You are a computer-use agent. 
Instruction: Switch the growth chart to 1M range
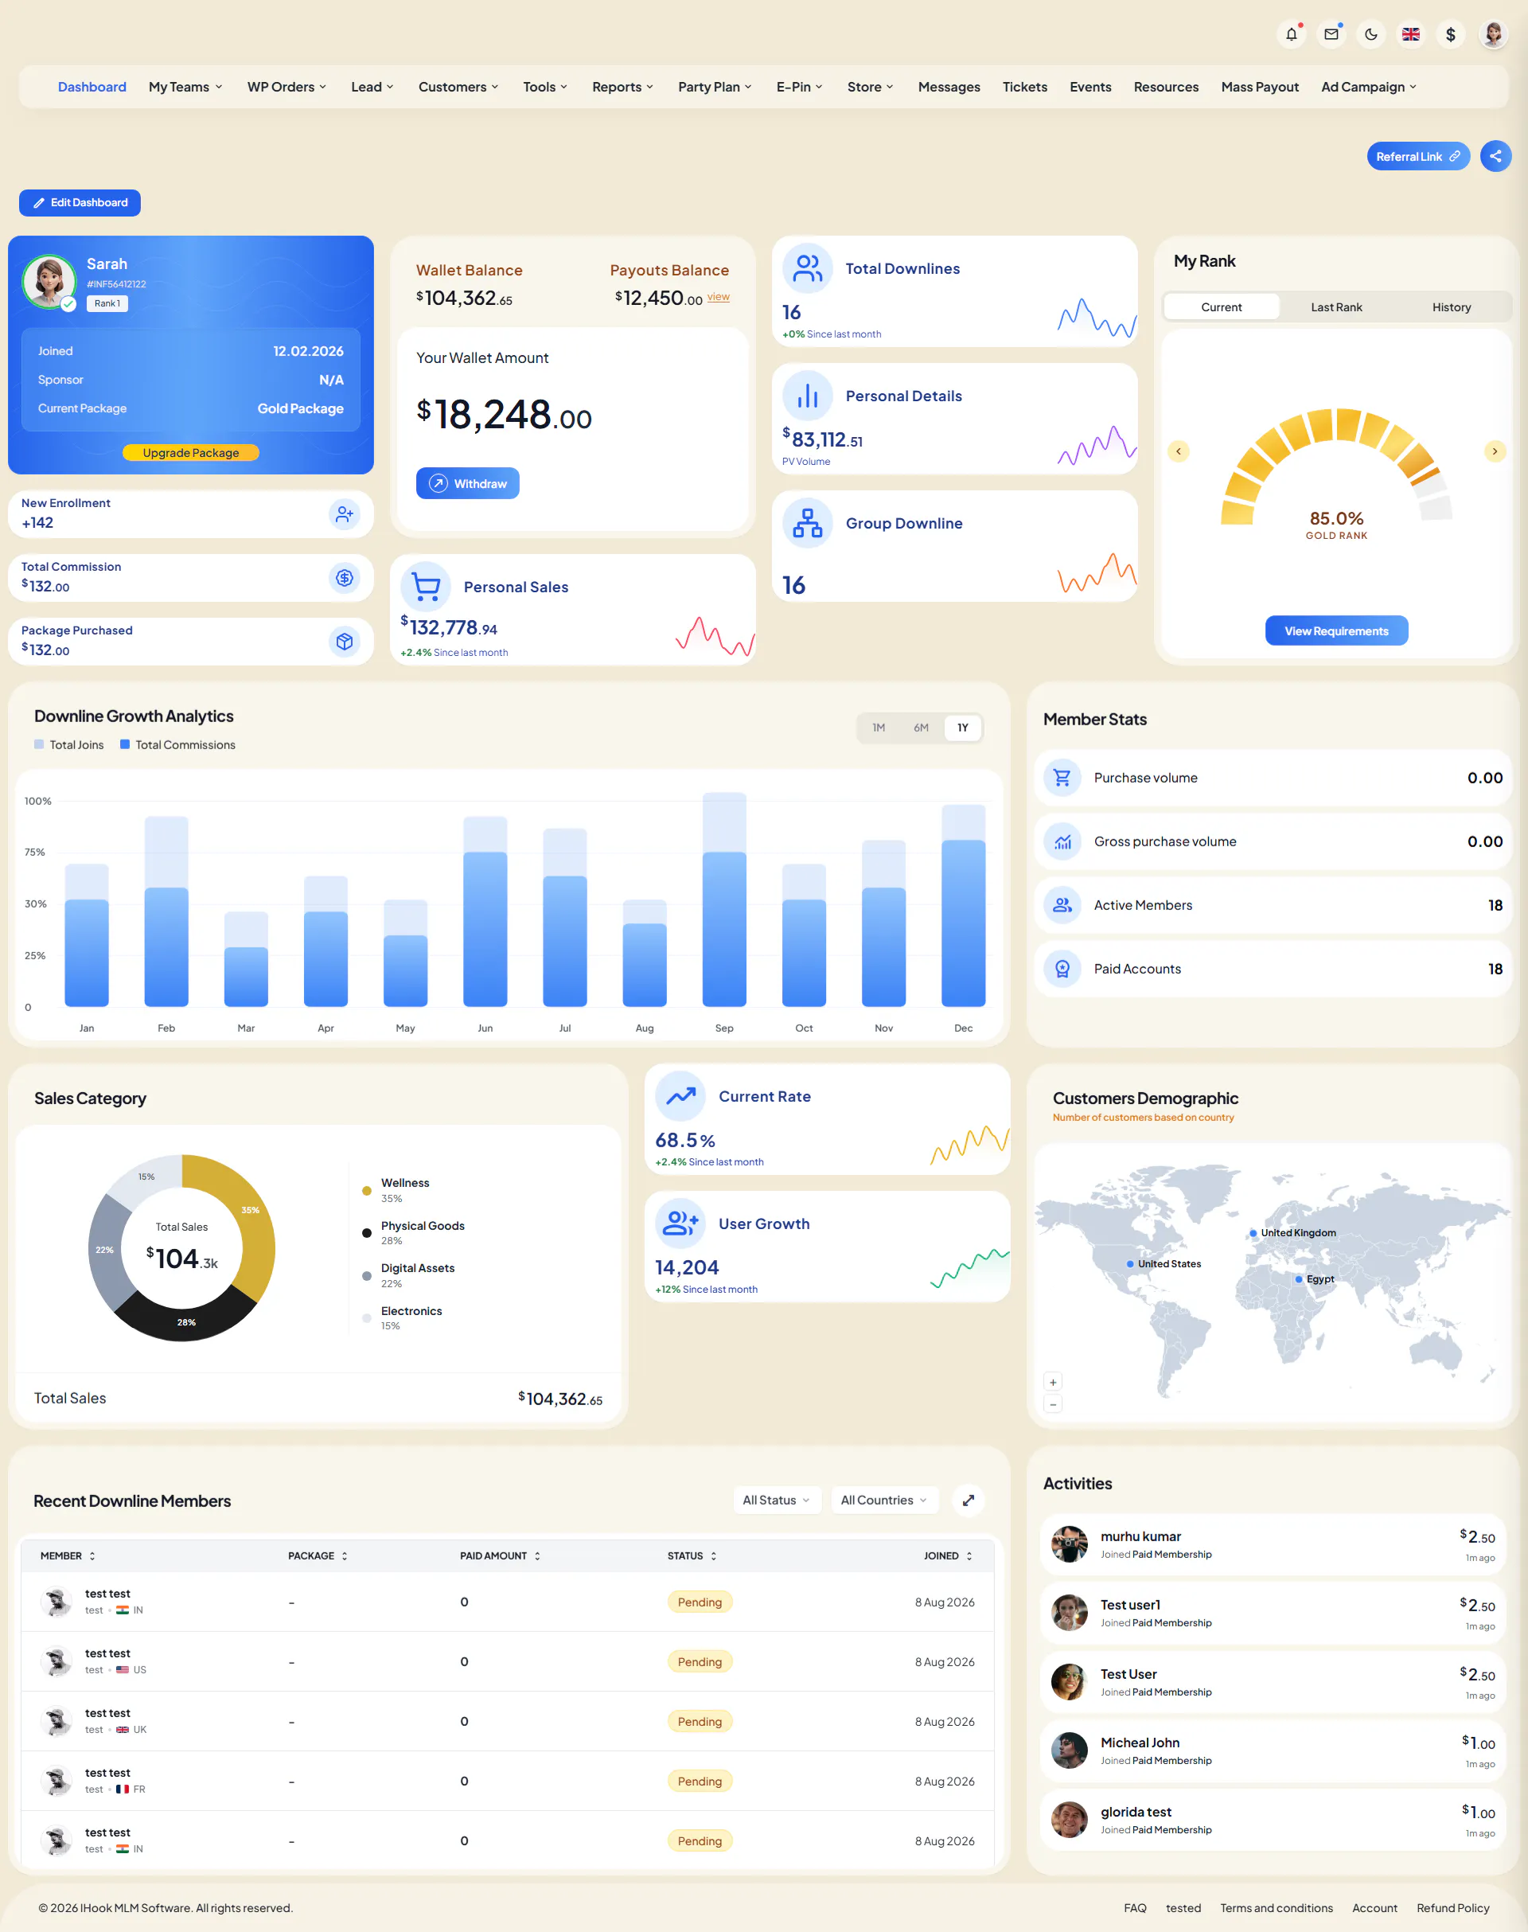[x=879, y=728]
